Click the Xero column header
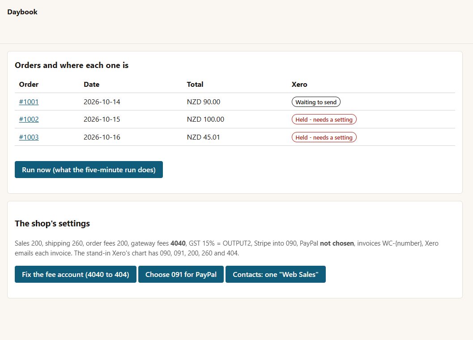 tap(299, 85)
